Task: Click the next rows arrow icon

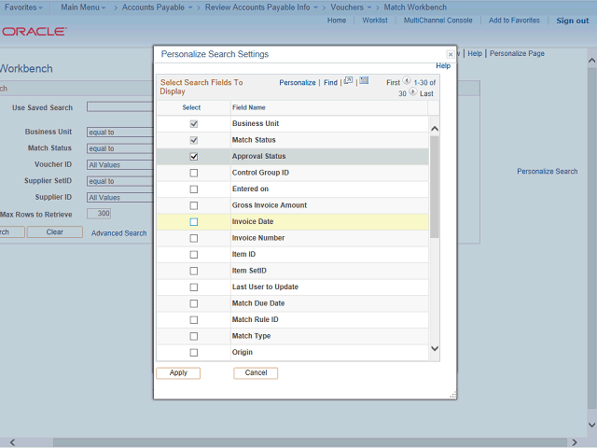Action: [413, 93]
